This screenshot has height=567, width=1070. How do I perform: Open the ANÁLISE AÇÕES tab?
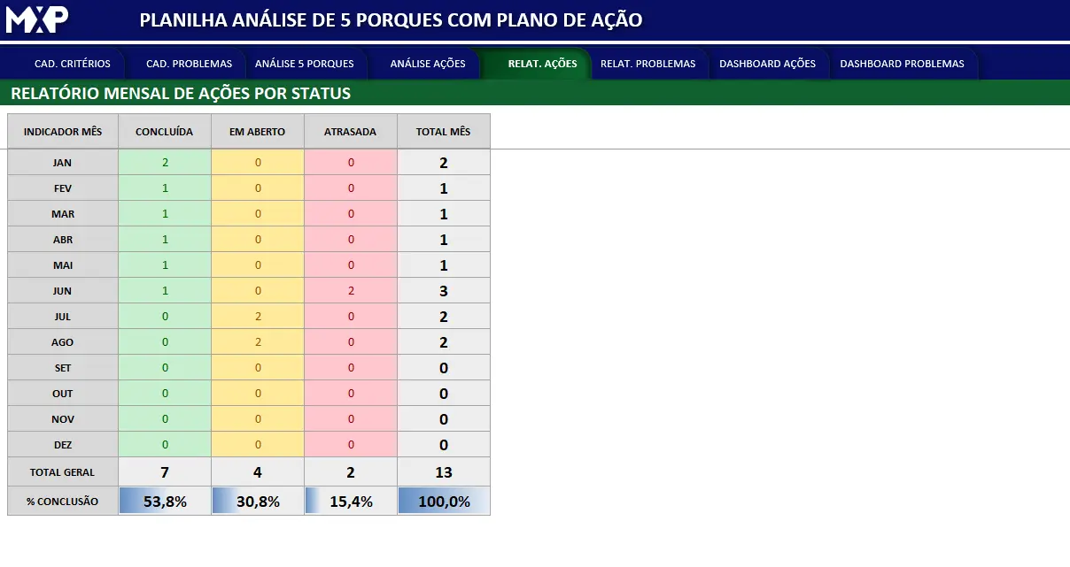pyautogui.click(x=428, y=64)
